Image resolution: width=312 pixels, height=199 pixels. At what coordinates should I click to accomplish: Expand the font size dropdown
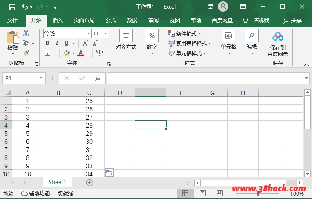106,33
